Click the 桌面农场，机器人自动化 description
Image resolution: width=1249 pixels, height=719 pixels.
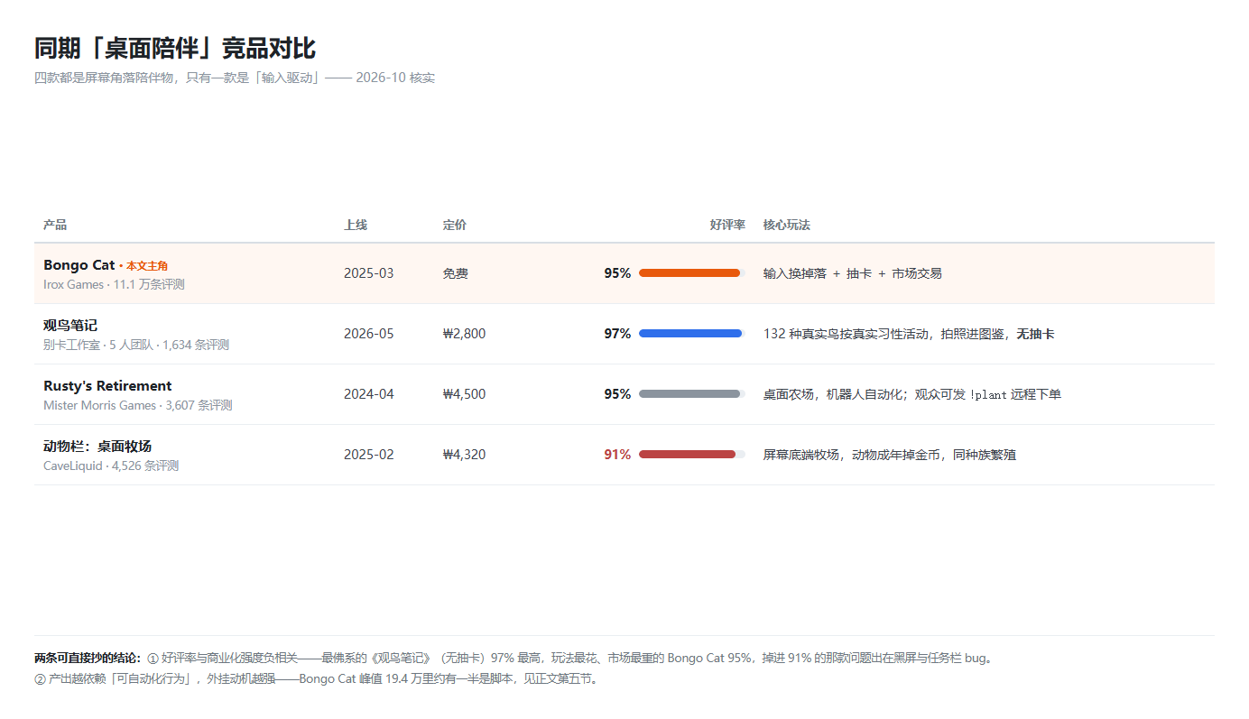912,394
